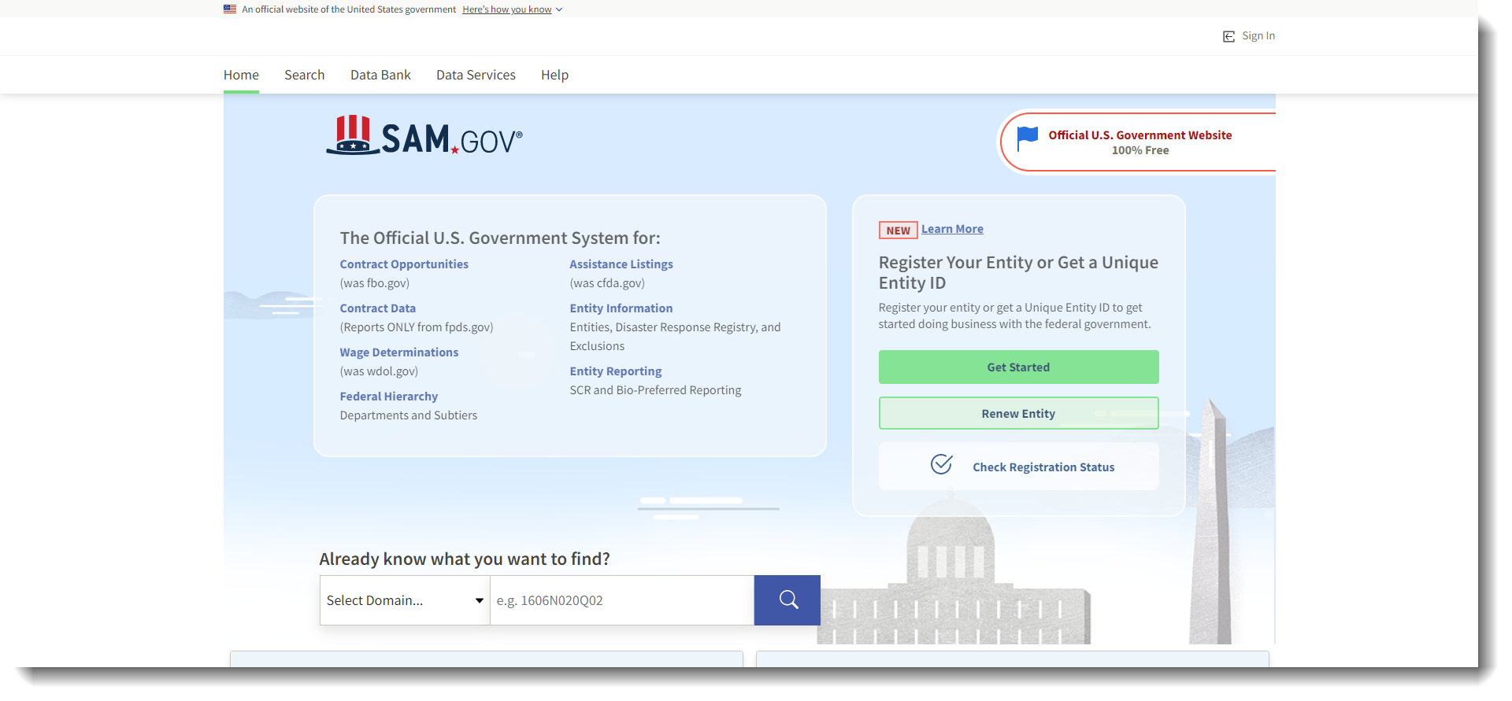Click the Renew Entity button
The image size is (1512, 701).
coord(1018,413)
